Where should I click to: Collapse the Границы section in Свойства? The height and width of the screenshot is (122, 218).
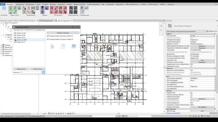click(x=215, y=90)
